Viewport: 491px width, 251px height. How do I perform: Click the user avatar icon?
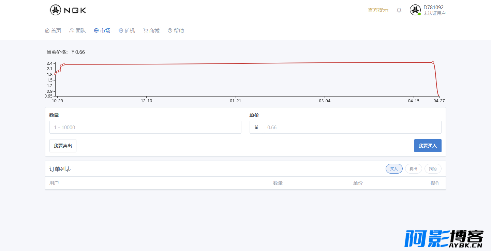pyautogui.click(x=415, y=10)
